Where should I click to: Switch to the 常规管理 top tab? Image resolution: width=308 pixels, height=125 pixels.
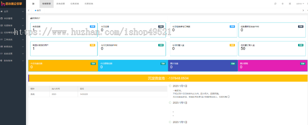46,4
